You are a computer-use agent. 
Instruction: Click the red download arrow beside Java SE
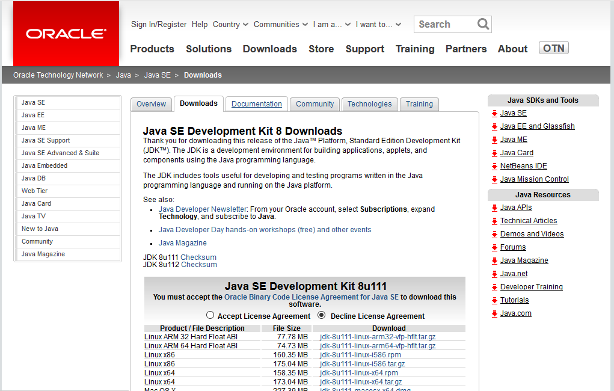(x=494, y=114)
